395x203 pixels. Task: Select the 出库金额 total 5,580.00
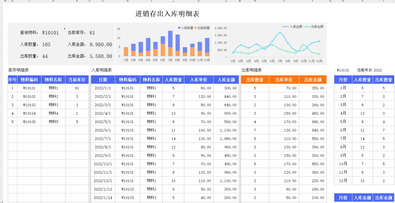(x=101, y=56)
